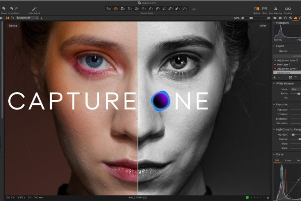Toggle the Proofing glasses icon
Screen dimensions: 301x201
pyautogui.click(x=288, y=9)
